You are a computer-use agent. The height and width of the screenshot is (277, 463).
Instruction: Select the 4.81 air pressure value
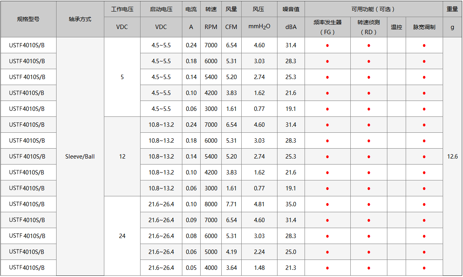(259, 204)
